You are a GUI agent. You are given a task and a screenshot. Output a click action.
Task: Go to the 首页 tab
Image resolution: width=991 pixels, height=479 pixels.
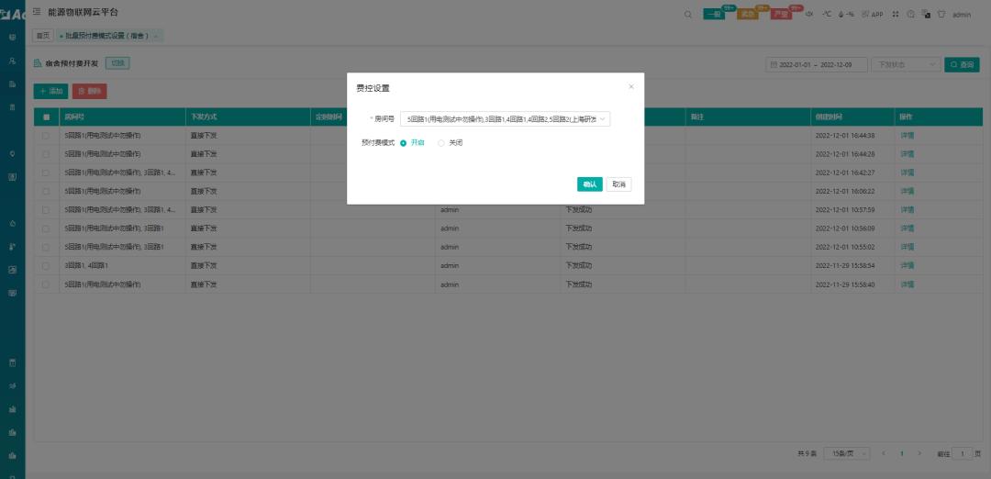pos(43,36)
